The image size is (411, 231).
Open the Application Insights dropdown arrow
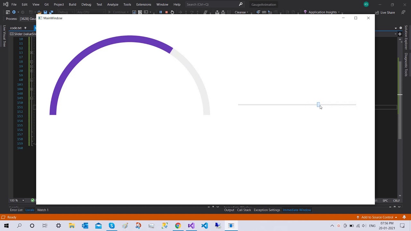click(x=338, y=12)
